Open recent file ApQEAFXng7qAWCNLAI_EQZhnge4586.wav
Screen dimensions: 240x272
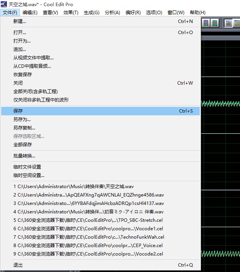point(100,195)
